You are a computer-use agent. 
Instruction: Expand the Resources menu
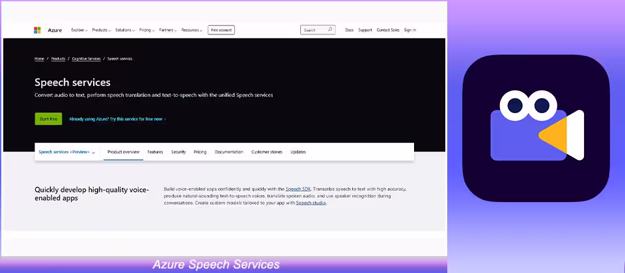191,31
